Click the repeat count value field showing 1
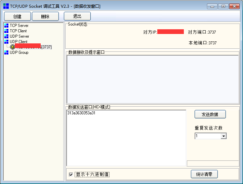 pos(208,136)
